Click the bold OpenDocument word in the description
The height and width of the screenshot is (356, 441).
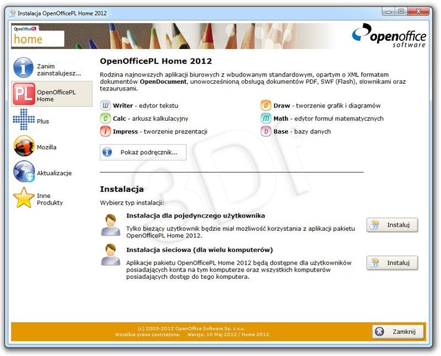[163, 82]
